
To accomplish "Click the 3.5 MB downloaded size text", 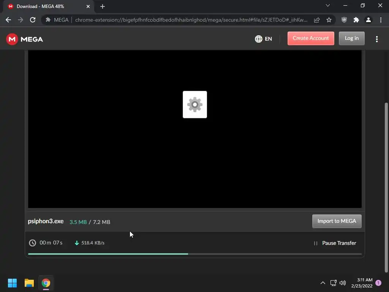I will pos(78,222).
